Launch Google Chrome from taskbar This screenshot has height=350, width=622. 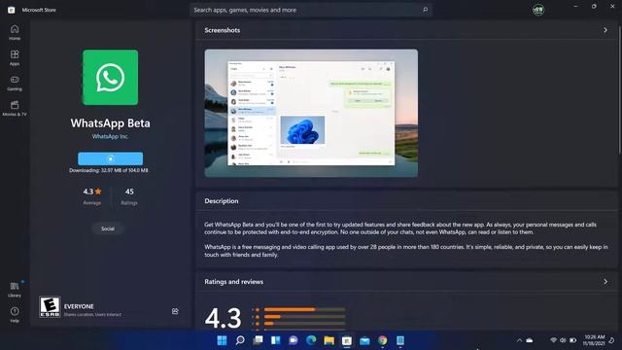(382, 340)
